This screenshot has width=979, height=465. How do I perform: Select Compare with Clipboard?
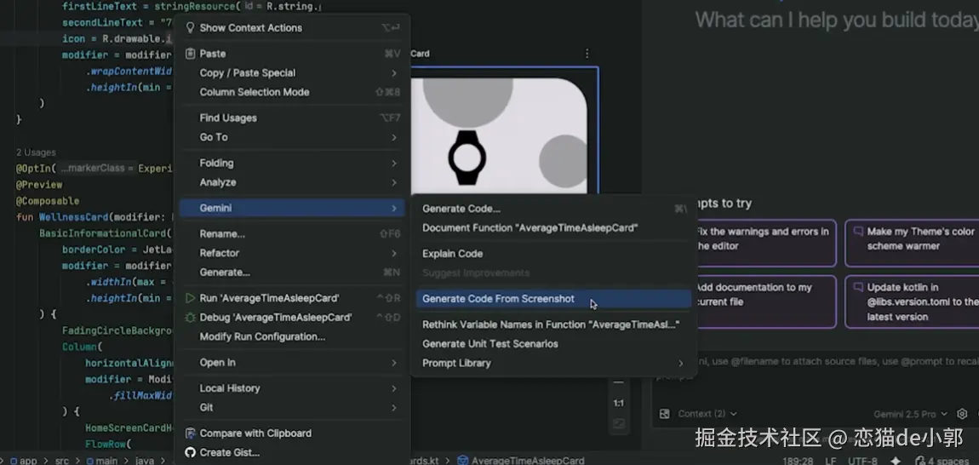(292, 433)
